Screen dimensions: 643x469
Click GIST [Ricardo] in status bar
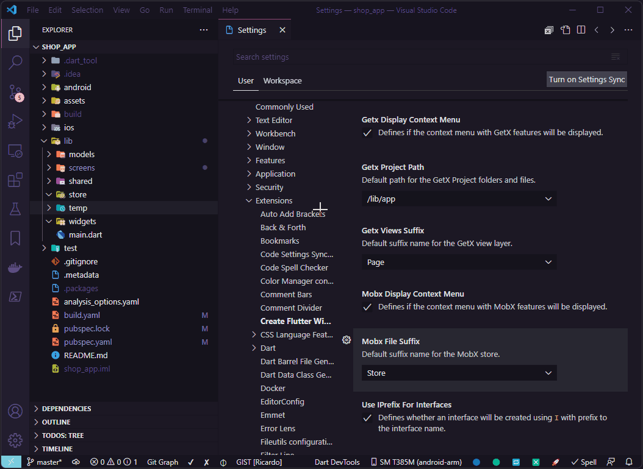click(259, 462)
